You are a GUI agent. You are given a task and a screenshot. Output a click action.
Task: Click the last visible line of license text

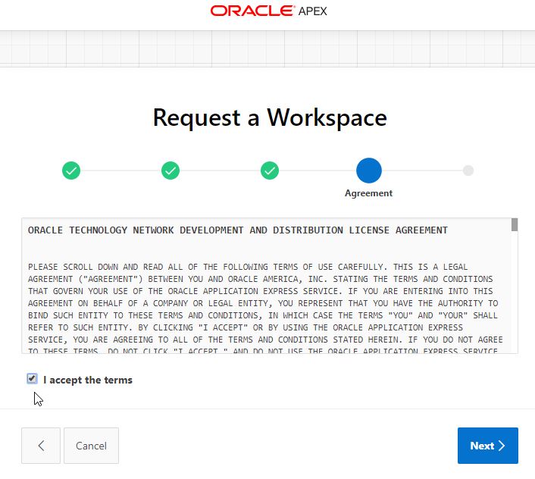tap(265, 351)
